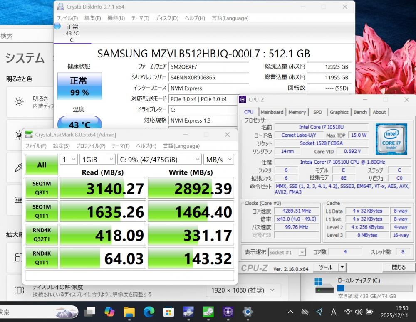This screenshot has height=322, width=416.
Task: Open CrystalDiskInfo テーマ(T) menu
Action: (140, 18)
